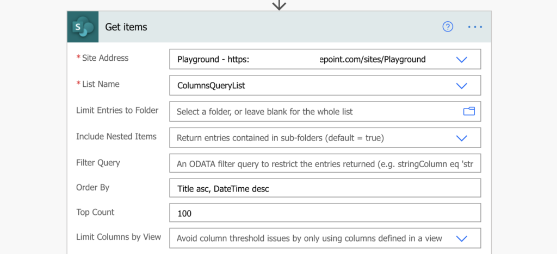The height and width of the screenshot is (254, 557).
Task: Open the Get items ellipsis menu
Action: coord(475,27)
